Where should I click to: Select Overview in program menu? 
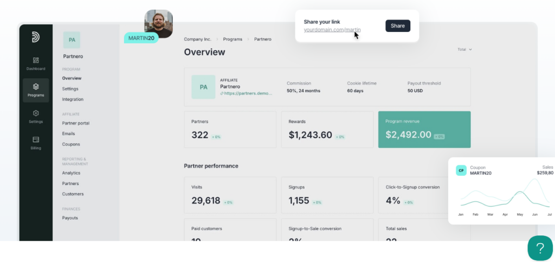pos(72,78)
